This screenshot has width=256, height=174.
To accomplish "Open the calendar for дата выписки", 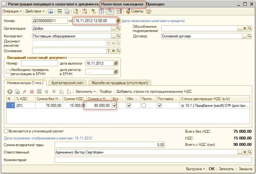I will [x=116, y=63].
